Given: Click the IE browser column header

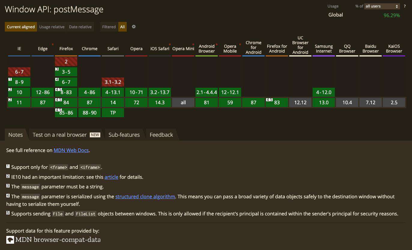Looking at the screenshot, I should (19, 49).
